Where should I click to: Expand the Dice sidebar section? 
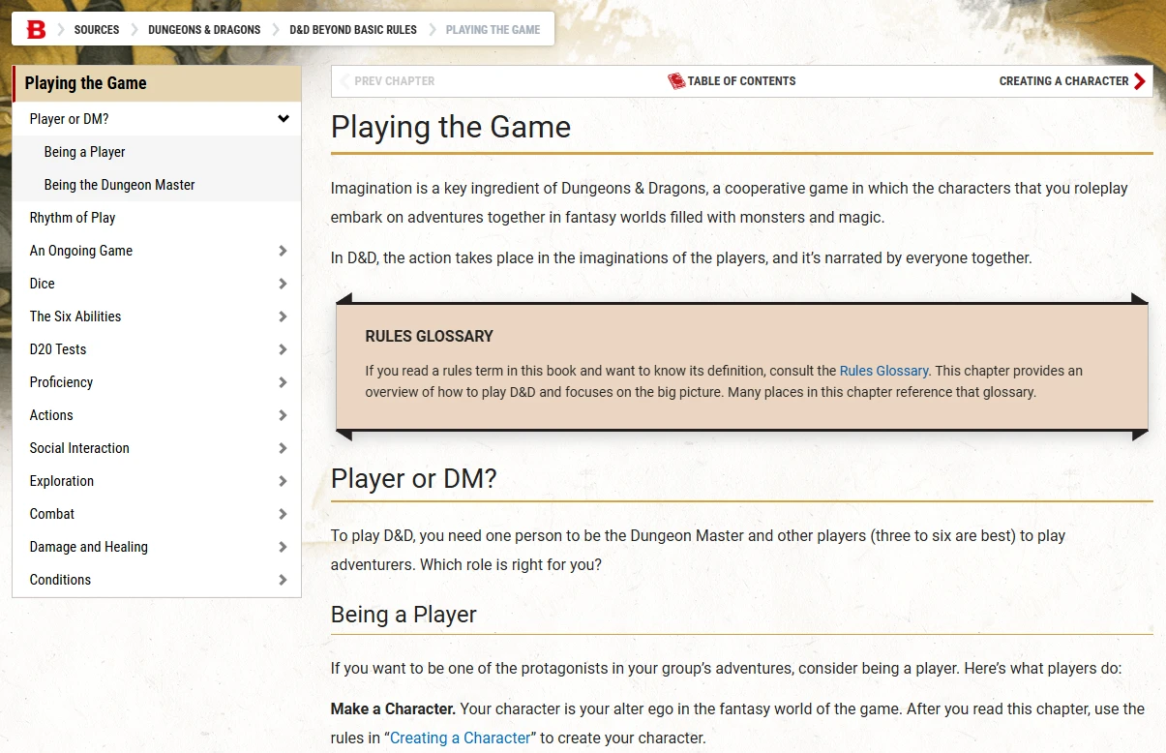click(x=283, y=284)
